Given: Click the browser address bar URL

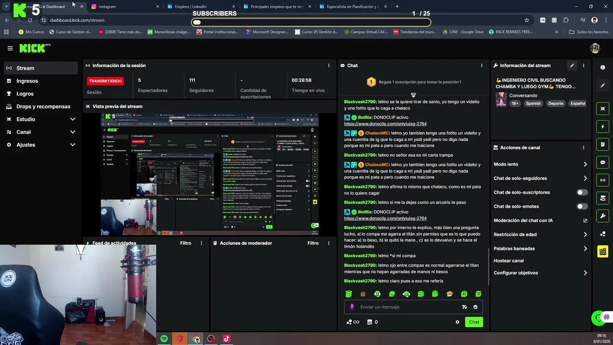Looking at the screenshot, I should [77, 20].
